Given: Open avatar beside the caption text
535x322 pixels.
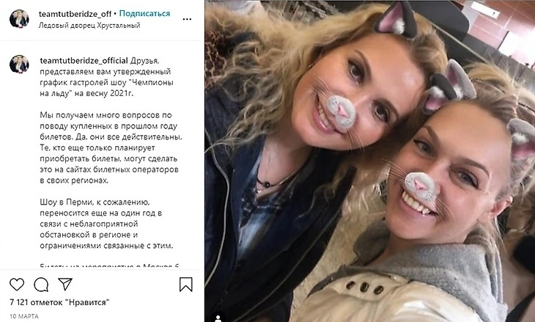Looking at the screenshot, I should coord(19,65).
